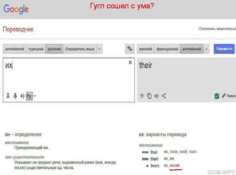Expand the target language list dropdown

coord(206,49)
